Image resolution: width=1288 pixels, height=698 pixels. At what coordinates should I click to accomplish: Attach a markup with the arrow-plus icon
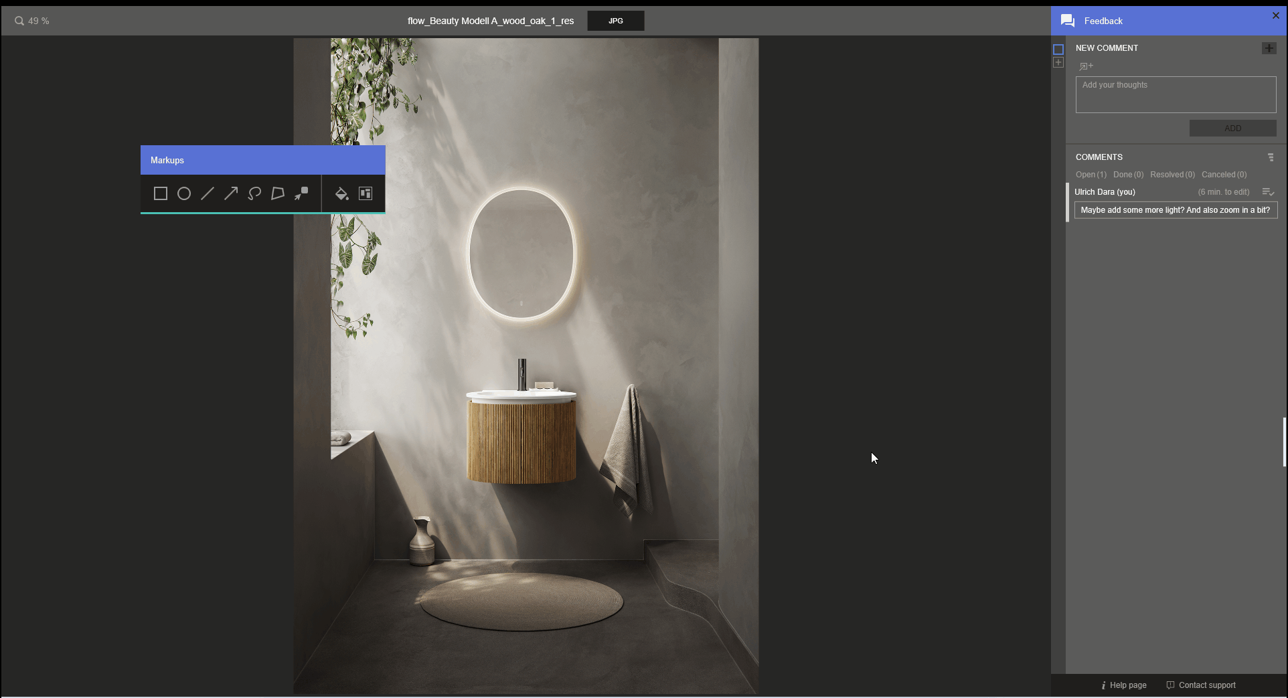tap(1086, 66)
